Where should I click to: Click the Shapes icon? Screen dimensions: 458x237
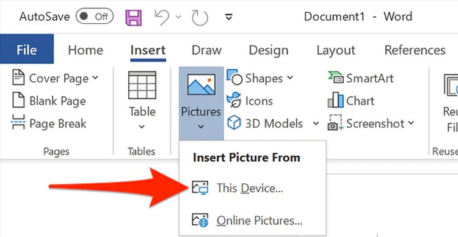[x=234, y=77]
